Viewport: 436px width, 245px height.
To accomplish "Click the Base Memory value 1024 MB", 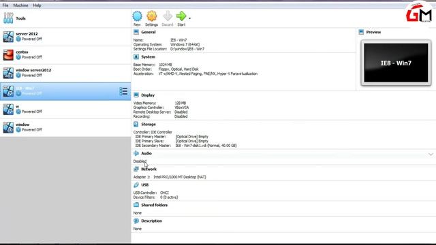I will 166,65.
